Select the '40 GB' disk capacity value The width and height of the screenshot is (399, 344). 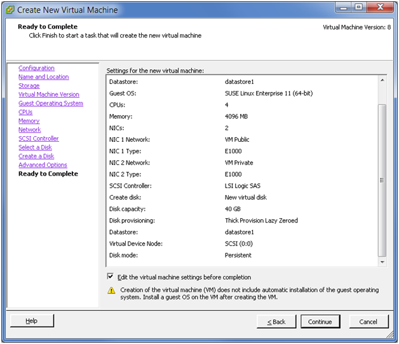click(x=233, y=209)
